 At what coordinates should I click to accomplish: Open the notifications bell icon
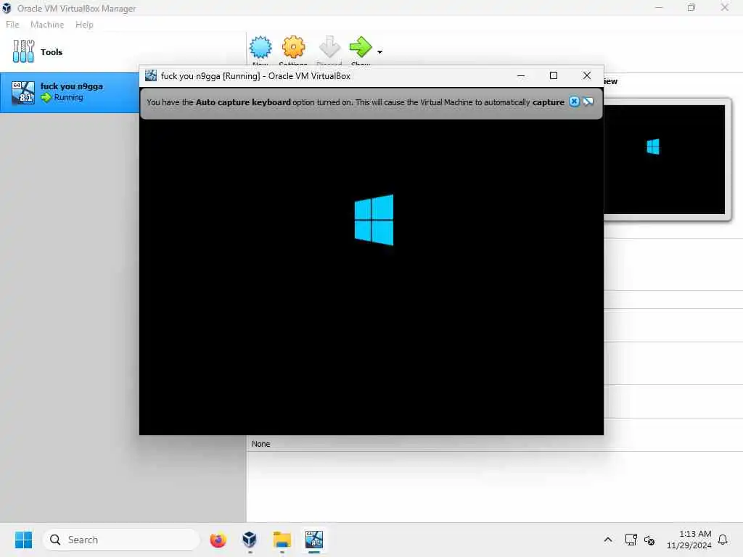(723, 540)
